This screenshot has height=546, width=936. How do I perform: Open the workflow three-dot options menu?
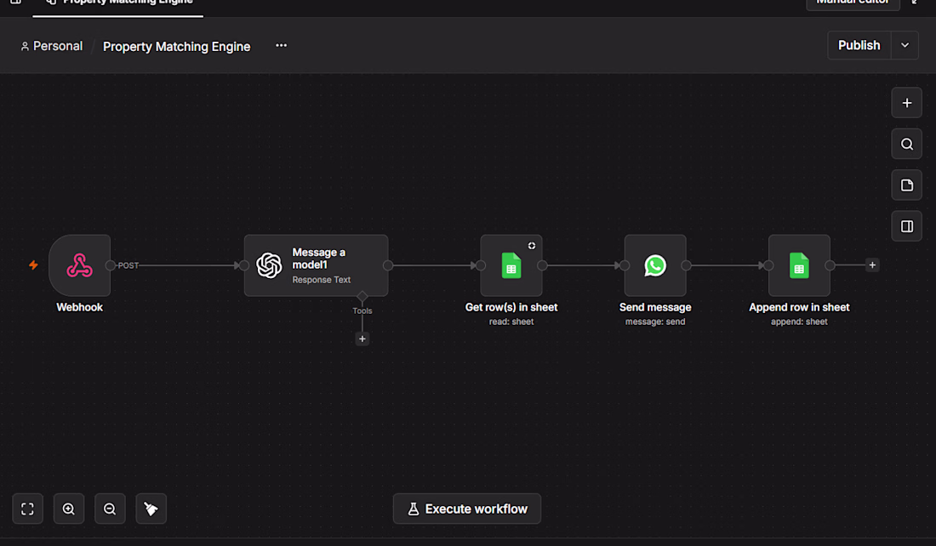pos(281,45)
